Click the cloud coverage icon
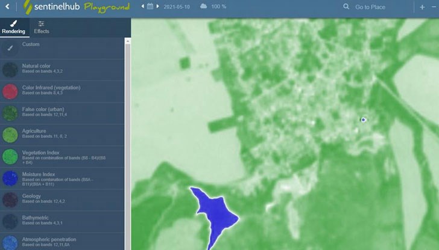Screen dimensions: 439x250 point(203,7)
